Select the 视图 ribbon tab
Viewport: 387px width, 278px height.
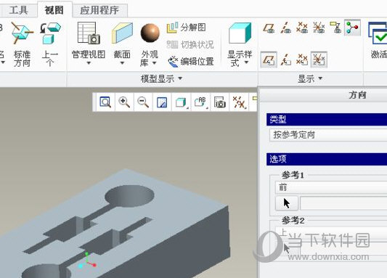click(x=54, y=10)
